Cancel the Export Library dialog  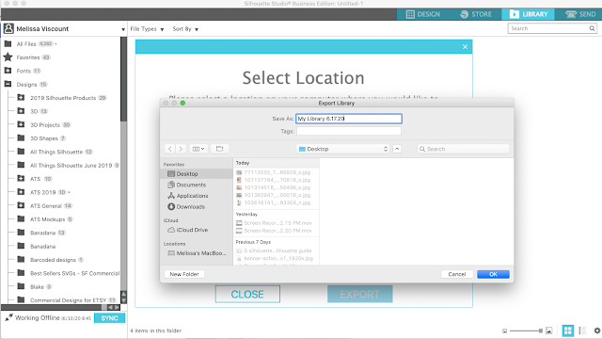pyautogui.click(x=457, y=274)
